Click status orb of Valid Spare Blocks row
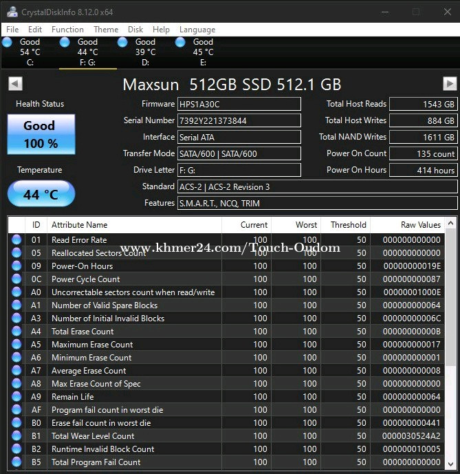The image size is (460, 474). click(x=17, y=305)
